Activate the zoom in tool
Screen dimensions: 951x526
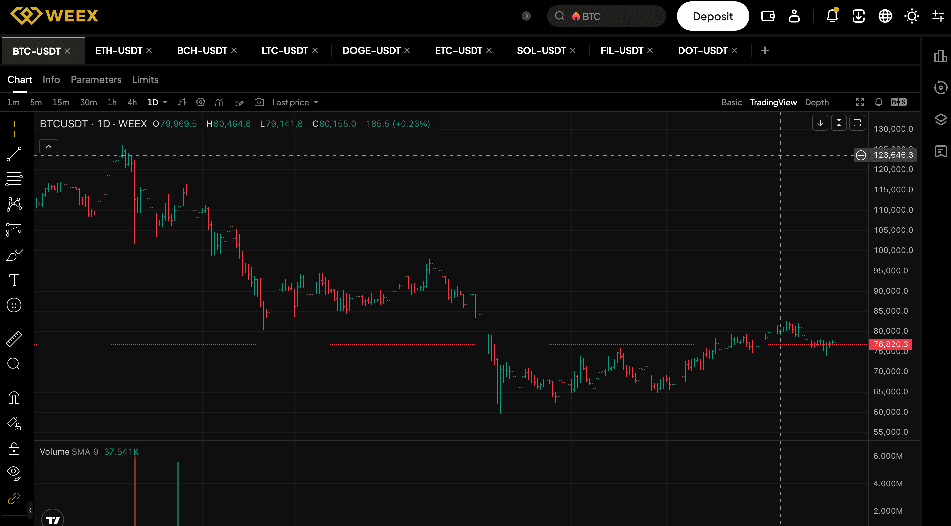click(14, 364)
